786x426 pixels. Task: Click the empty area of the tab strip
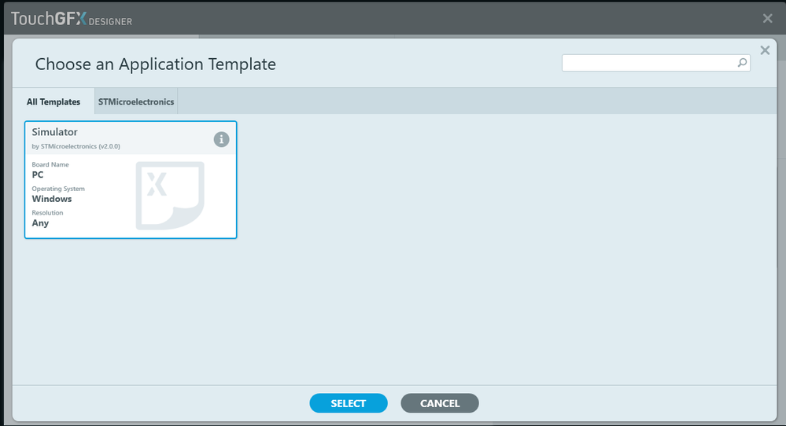coord(476,101)
